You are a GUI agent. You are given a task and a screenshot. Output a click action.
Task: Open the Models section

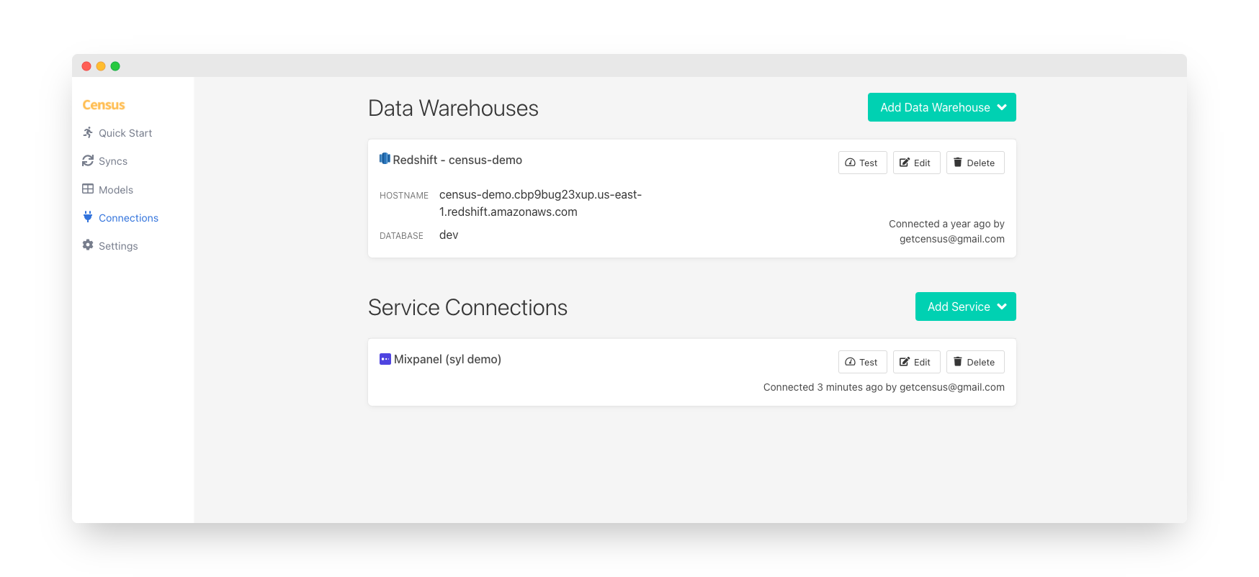(116, 190)
